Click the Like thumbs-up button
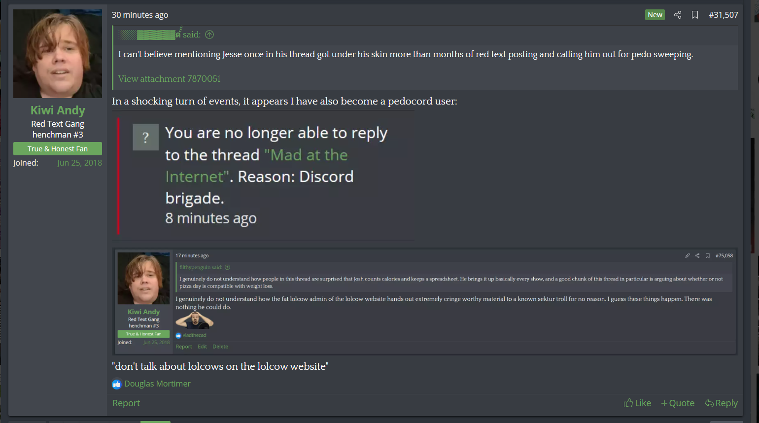759x423 pixels. 637,403
